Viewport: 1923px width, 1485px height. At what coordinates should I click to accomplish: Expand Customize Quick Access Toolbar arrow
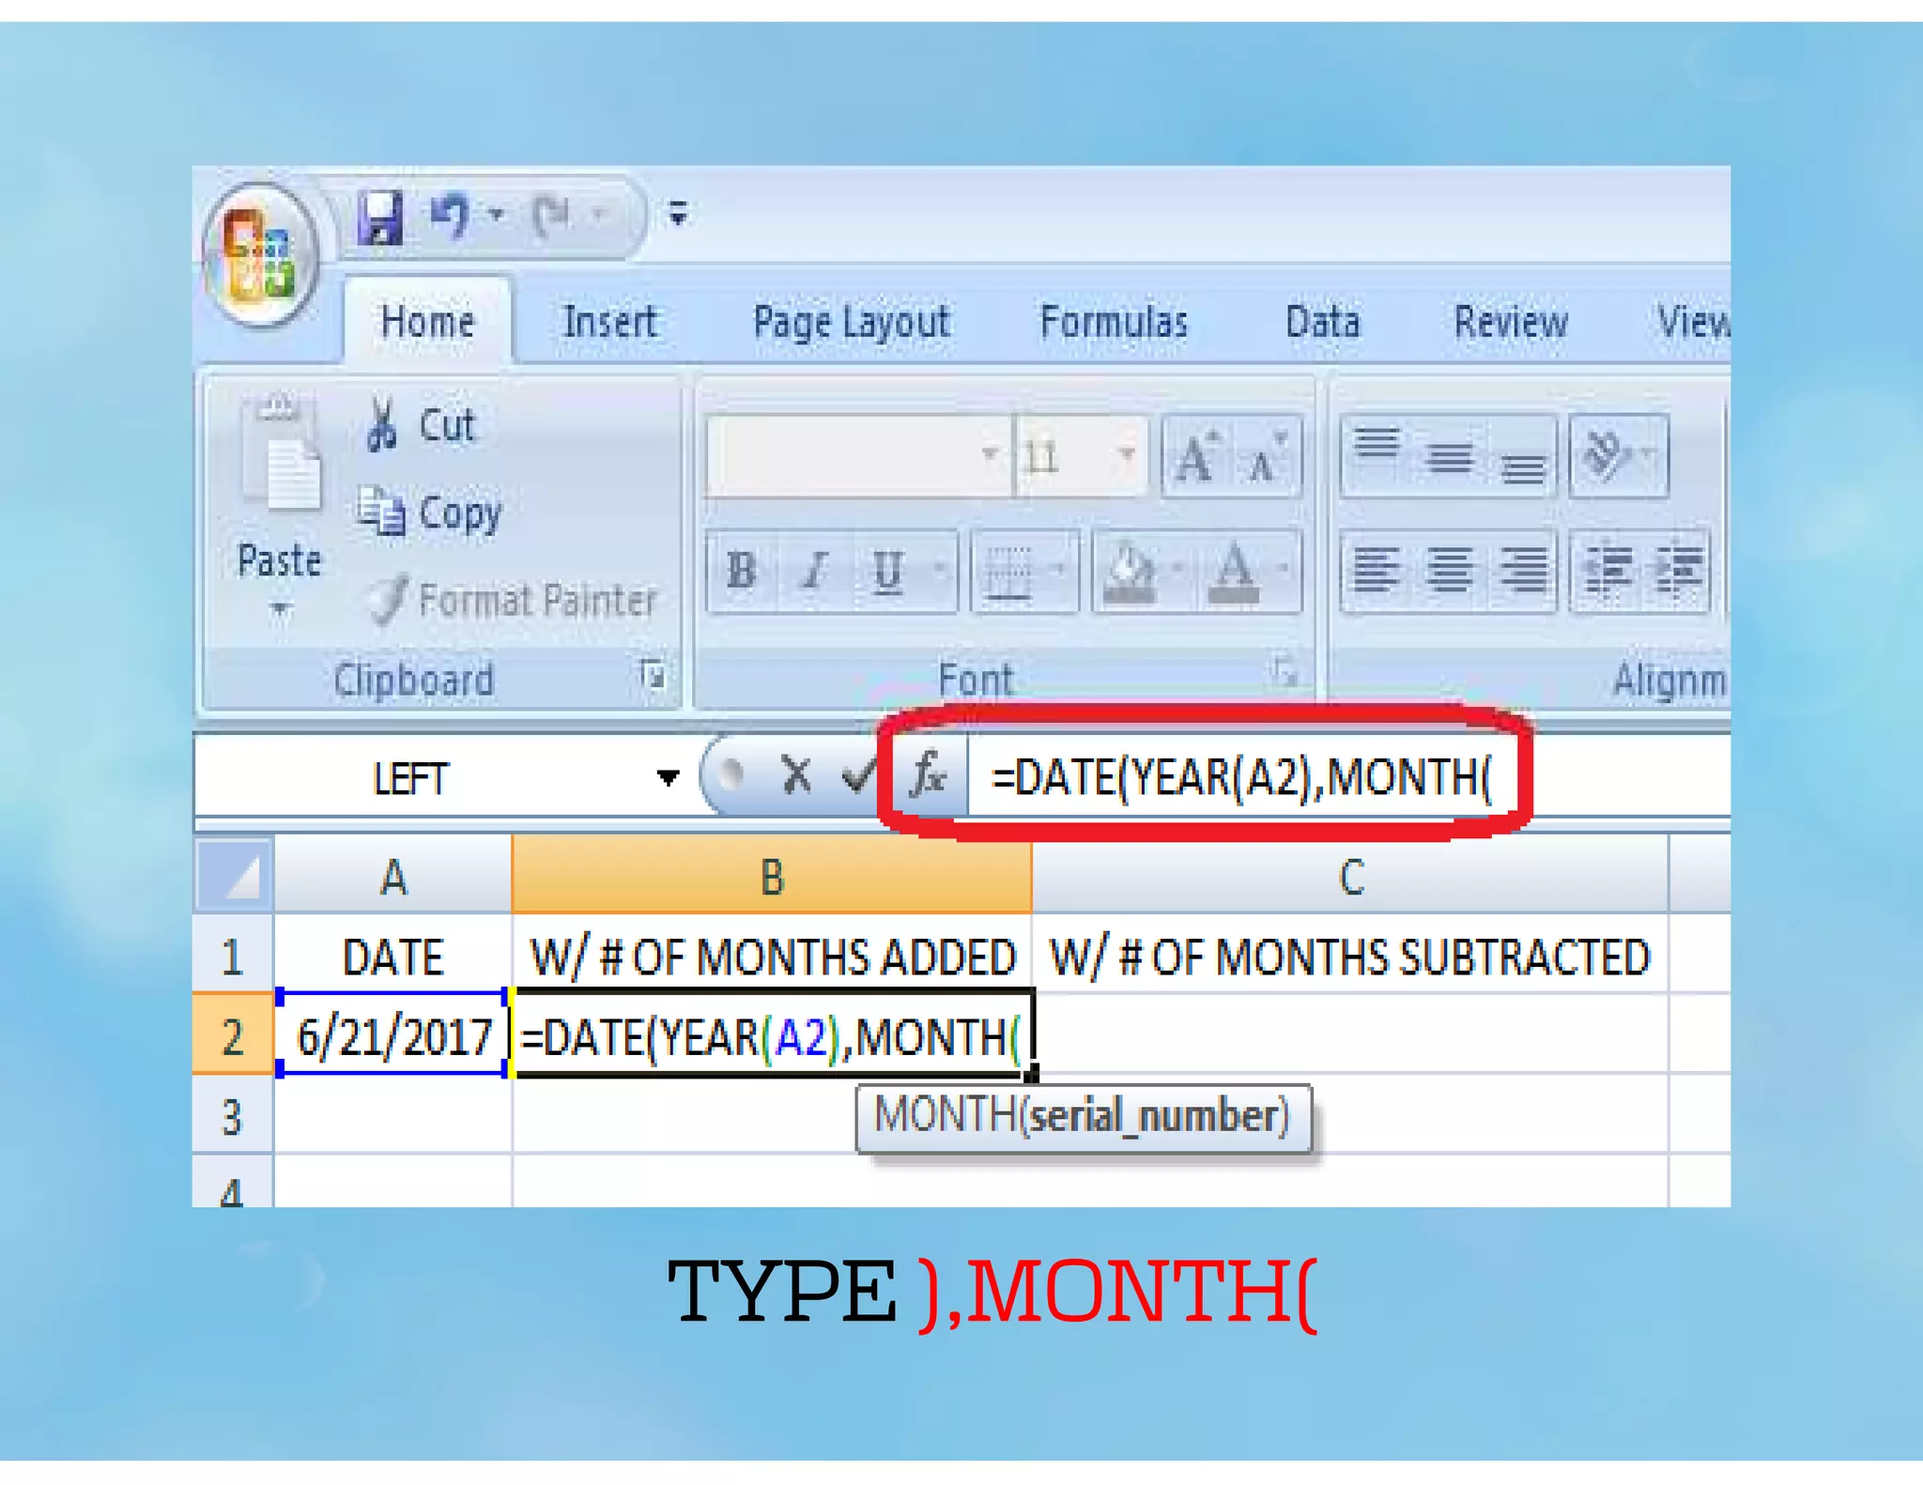coord(678,215)
